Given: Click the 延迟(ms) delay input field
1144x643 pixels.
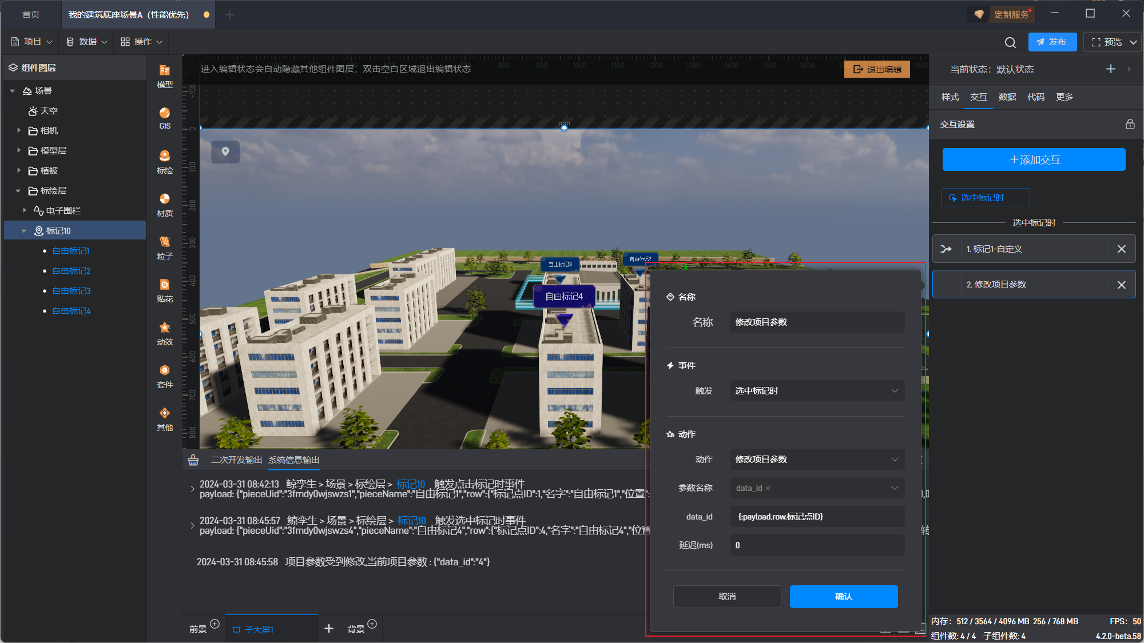Looking at the screenshot, I should [x=817, y=545].
